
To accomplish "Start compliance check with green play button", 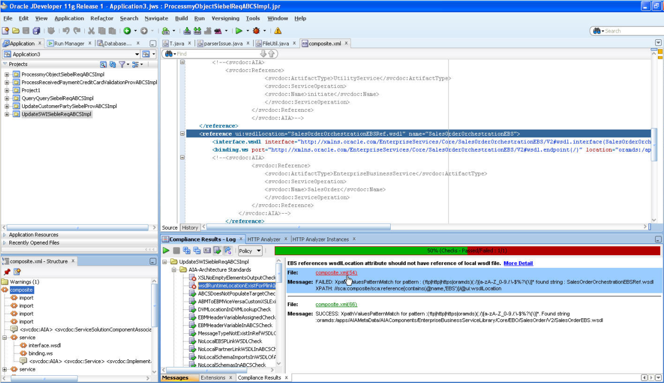I will [x=166, y=251].
